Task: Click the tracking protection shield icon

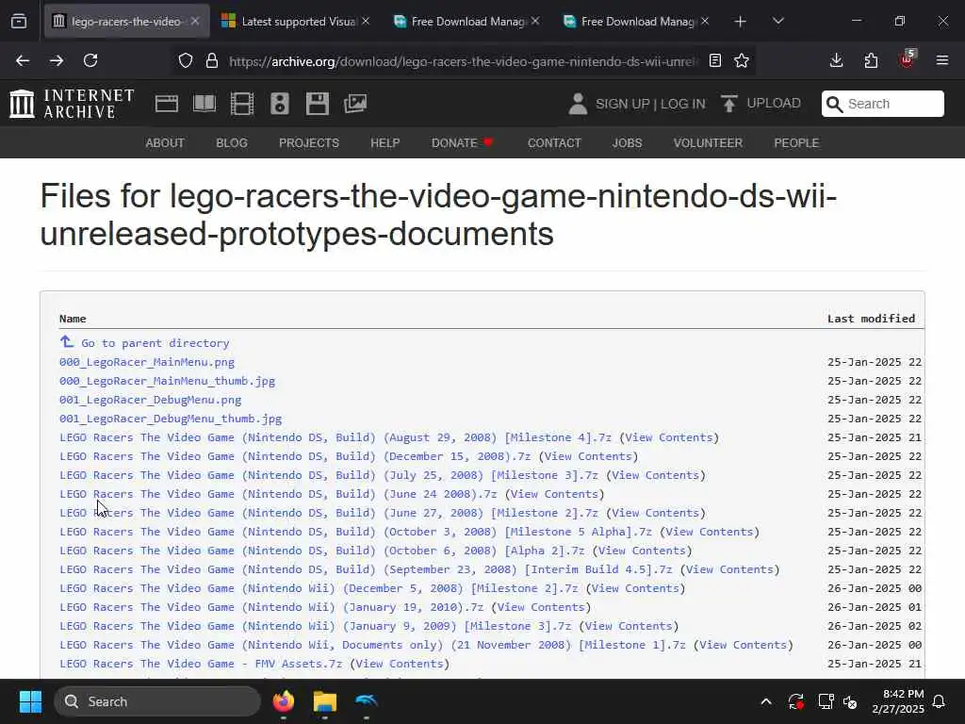Action: point(186,60)
